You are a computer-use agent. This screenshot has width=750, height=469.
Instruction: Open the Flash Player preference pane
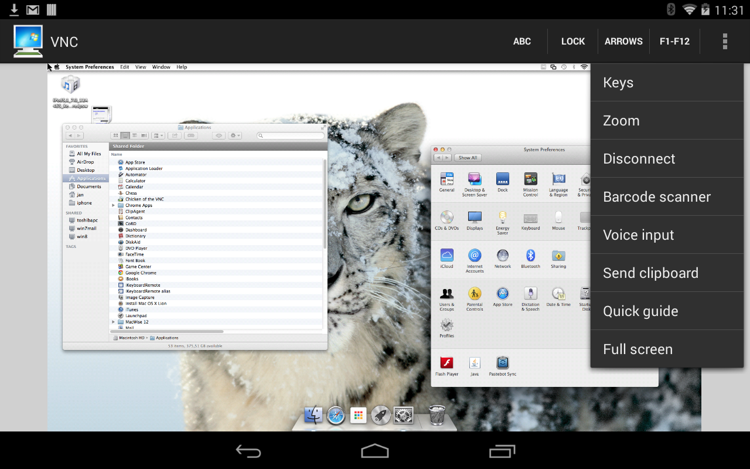pyautogui.click(x=447, y=366)
